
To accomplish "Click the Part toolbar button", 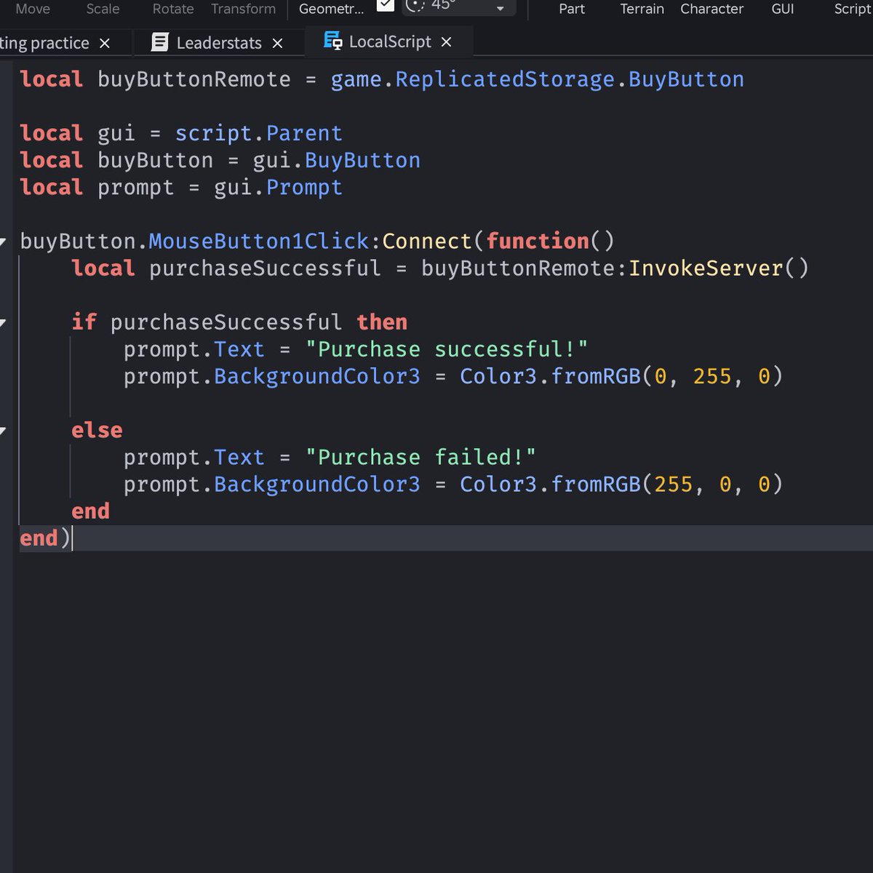I will (572, 9).
